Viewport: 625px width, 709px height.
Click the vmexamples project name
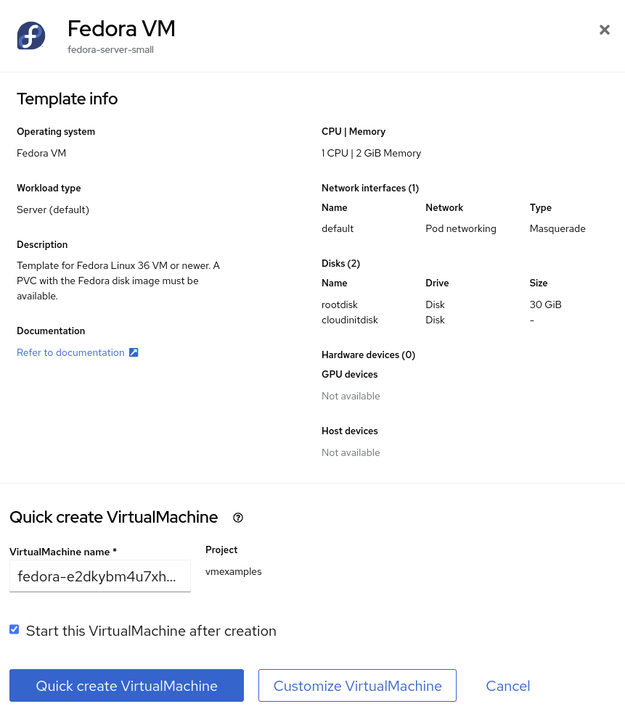tap(233, 571)
